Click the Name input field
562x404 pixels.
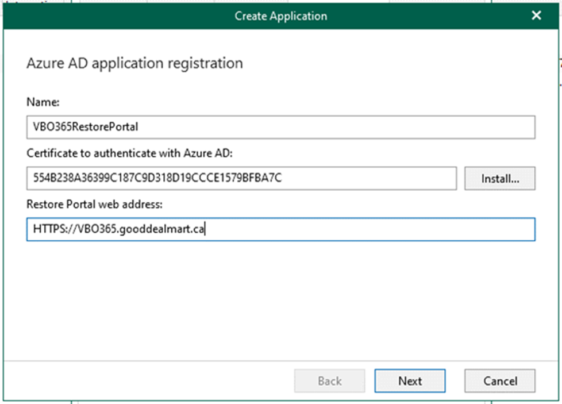click(280, 127)
